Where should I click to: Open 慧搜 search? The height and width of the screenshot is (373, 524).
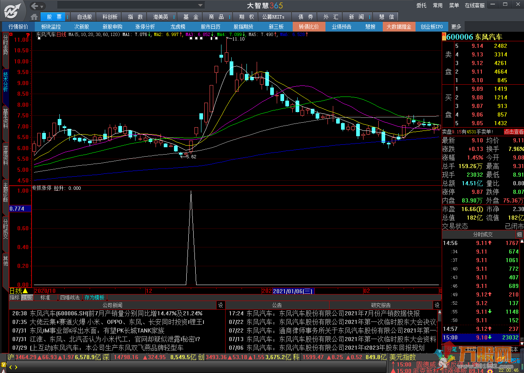(x=370, y=27)
